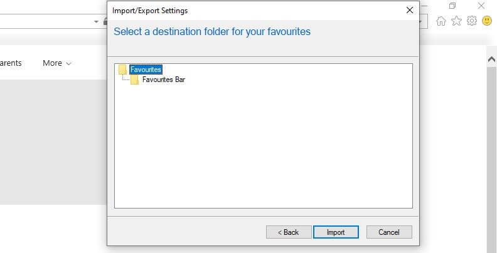497x253 pixels.
Task: Click the Favourites Bar folder icon
Action: tap(134, 80)
